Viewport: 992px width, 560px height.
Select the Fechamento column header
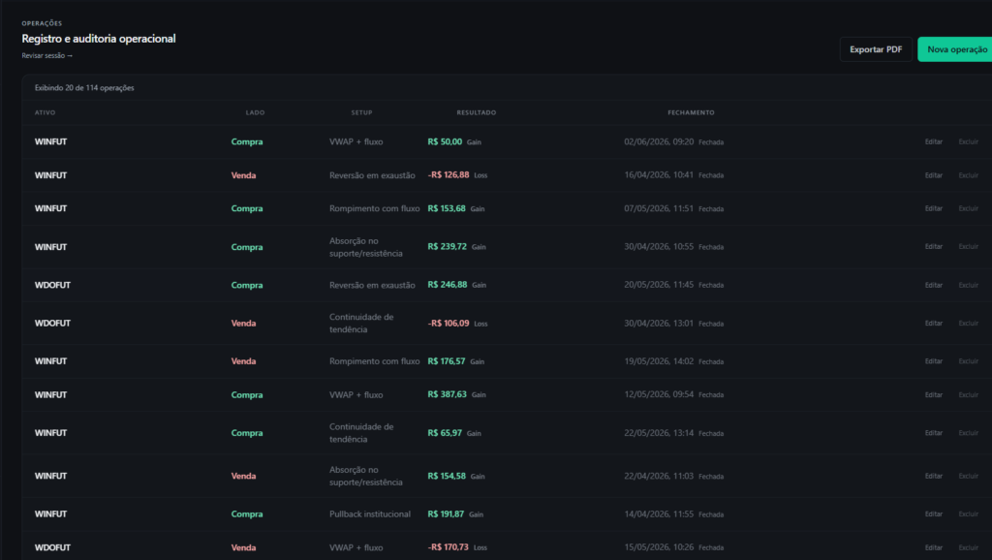point(691,112)
